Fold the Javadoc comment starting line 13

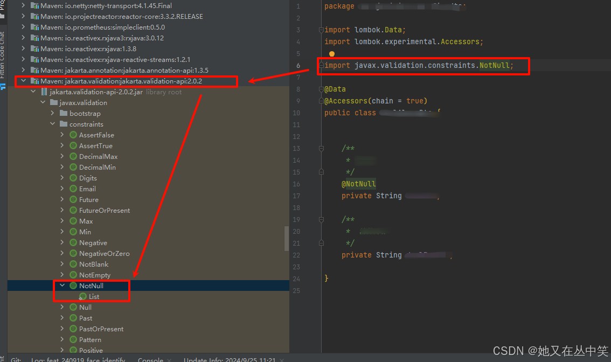pyautogui.click(x=321, y=149)
